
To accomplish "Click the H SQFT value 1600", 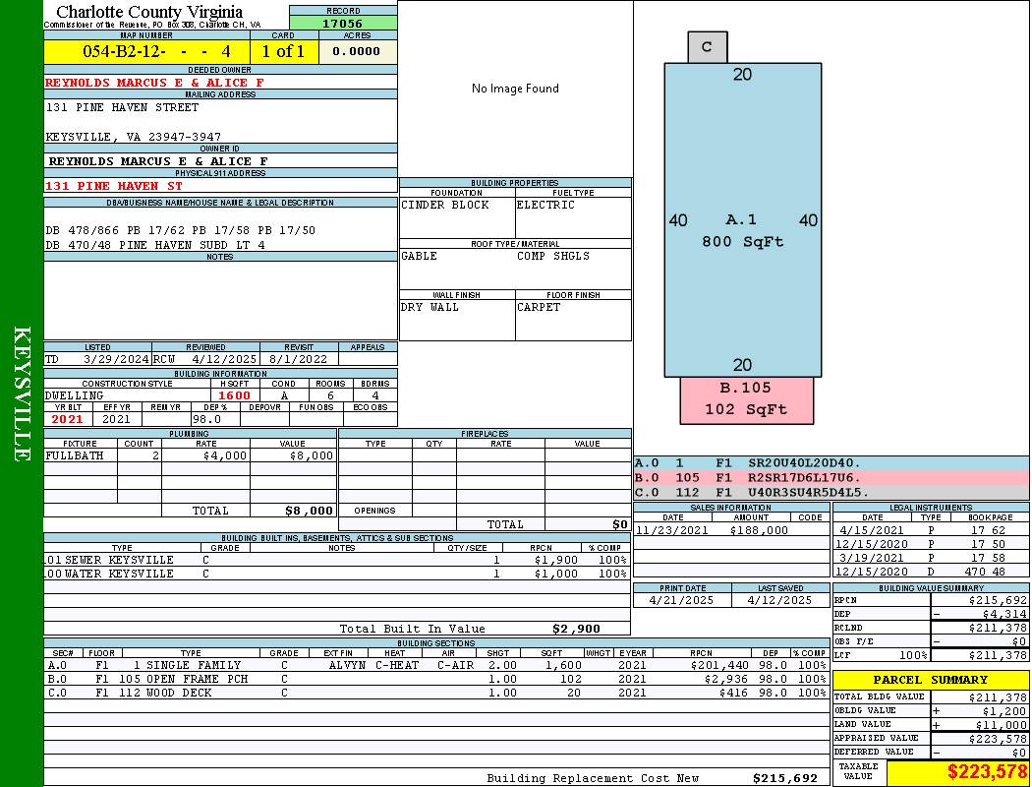I will point(234,395).
